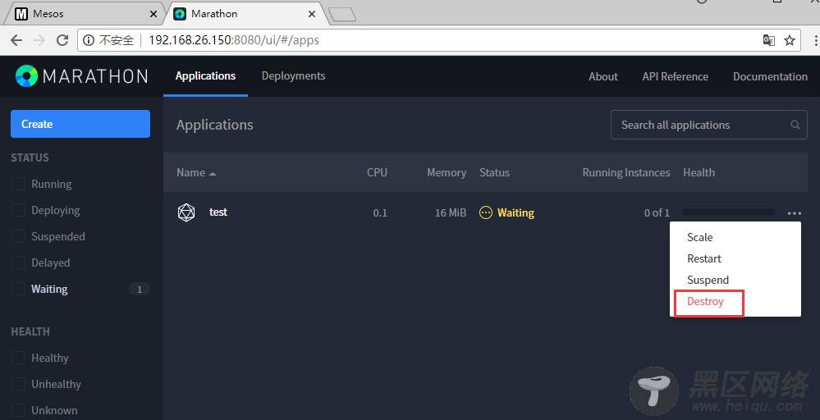Select Suspend from the context menu
The width and height of the screenshot is (820, 420).
708,280
